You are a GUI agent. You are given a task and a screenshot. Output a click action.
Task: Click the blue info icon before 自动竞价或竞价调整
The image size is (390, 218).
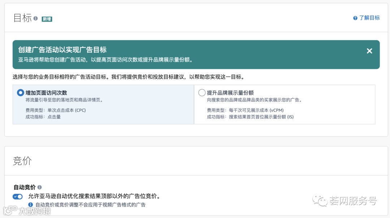[31, 205]
